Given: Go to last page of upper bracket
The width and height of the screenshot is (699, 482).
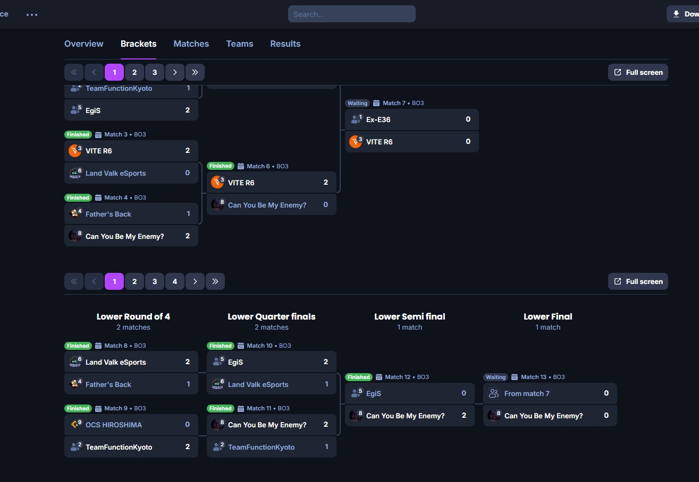Looking at the screenshot, I should pos(195,72).
